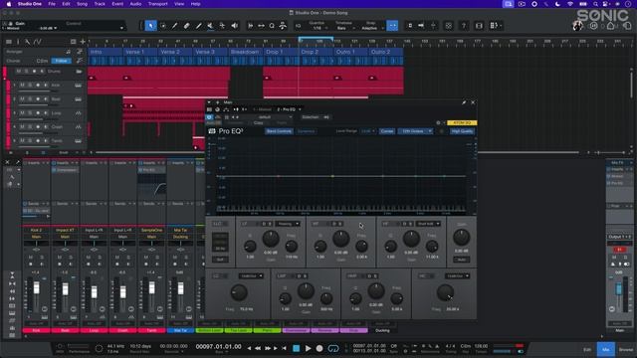Open the macOS Control Center icon
Viewport: 637px width, 358px height.
(x=606, y=4)
